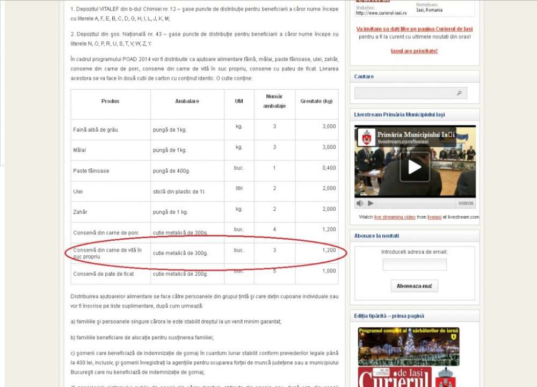Screen dimensions: 537x387
Task: Open the printed edition front page thumbnail
Action: pos(408,346)
